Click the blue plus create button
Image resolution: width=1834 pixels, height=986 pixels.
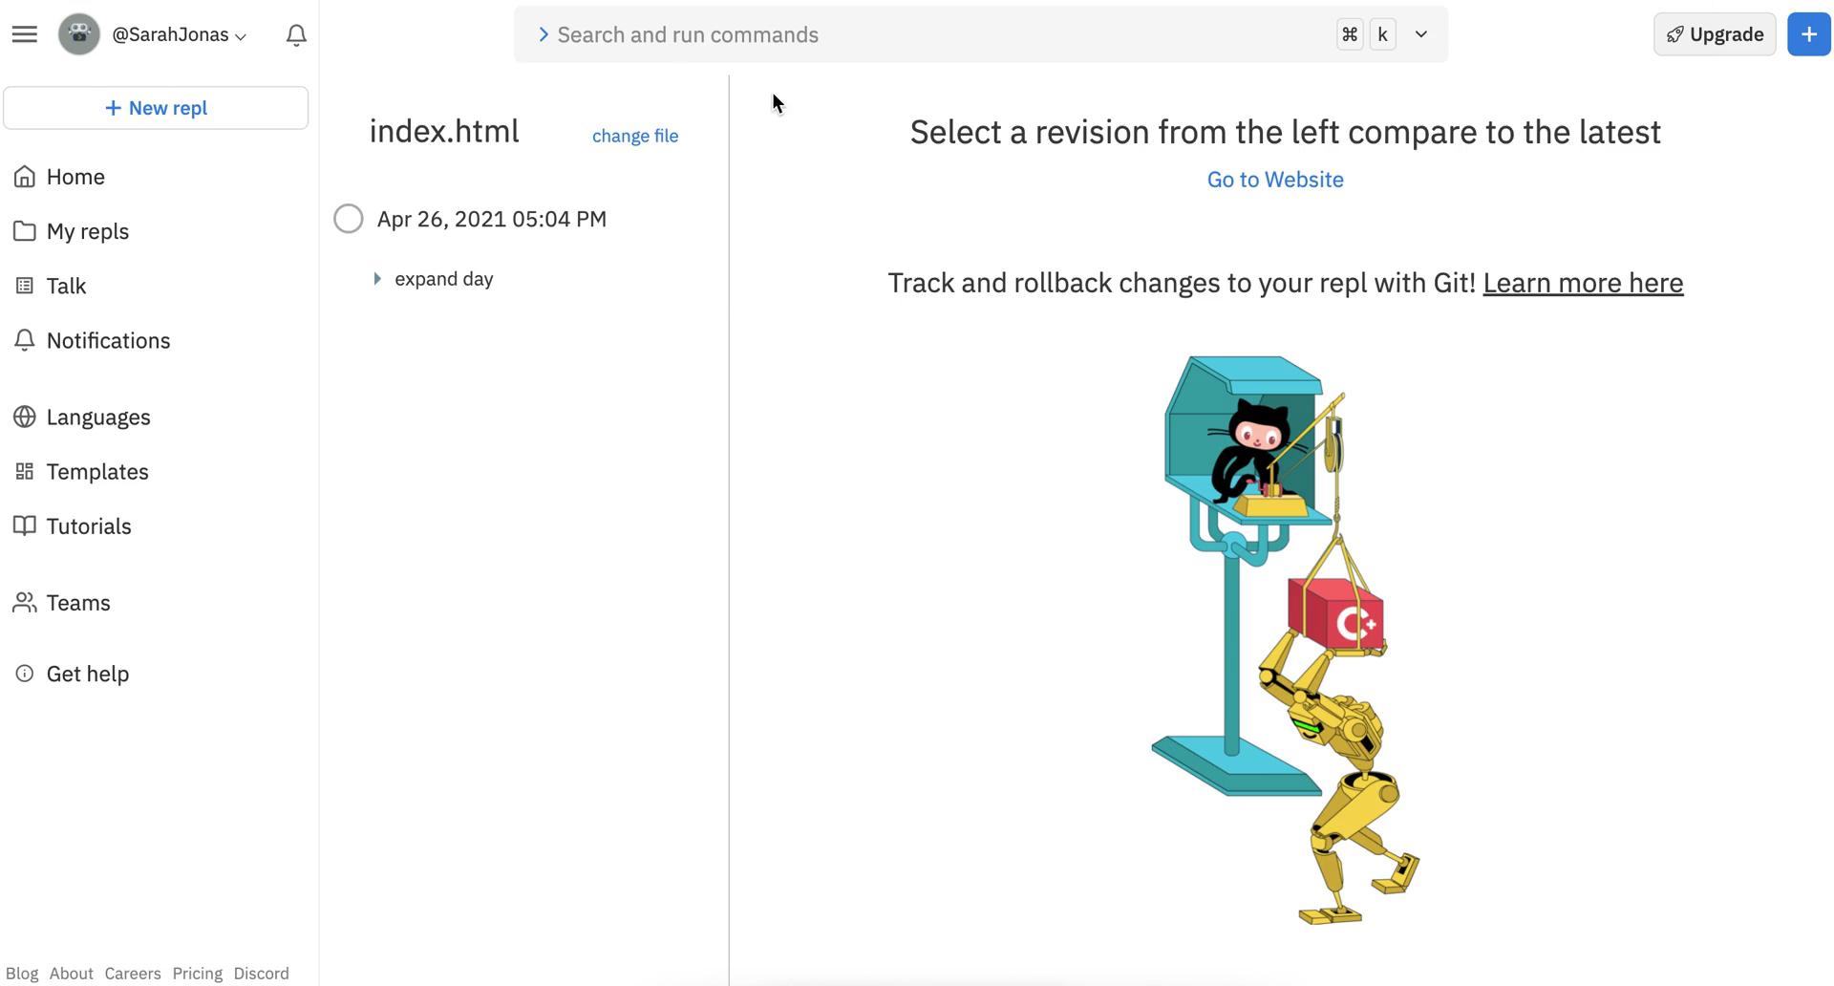[x=1808, y=34]
